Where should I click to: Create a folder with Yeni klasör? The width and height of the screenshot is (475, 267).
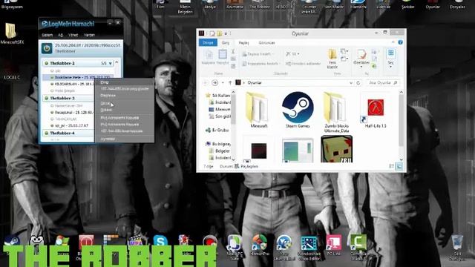click(332, 59)
